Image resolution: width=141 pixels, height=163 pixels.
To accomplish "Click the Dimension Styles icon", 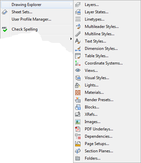I will pos(78,49).
